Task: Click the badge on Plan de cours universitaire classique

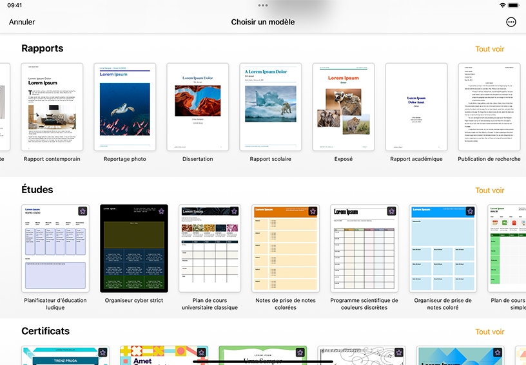Action: tap(234, 211)
